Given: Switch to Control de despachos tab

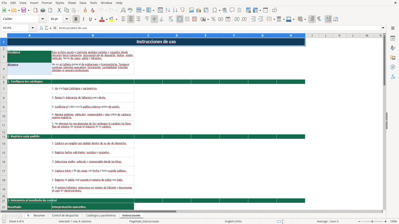Looking at the screenshot, I should (x=65, y=215).
